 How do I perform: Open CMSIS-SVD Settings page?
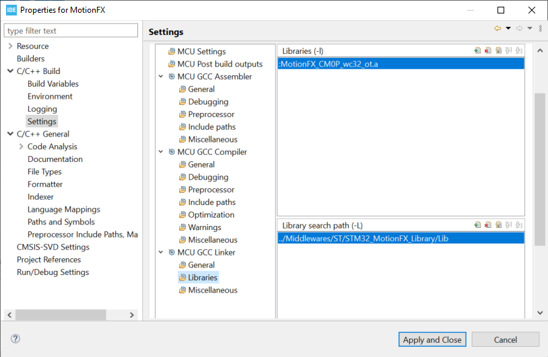coord(53,247)
